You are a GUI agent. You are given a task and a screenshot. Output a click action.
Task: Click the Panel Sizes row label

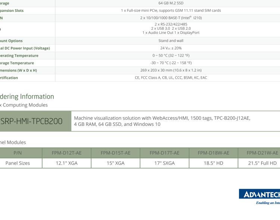[18, 163]
